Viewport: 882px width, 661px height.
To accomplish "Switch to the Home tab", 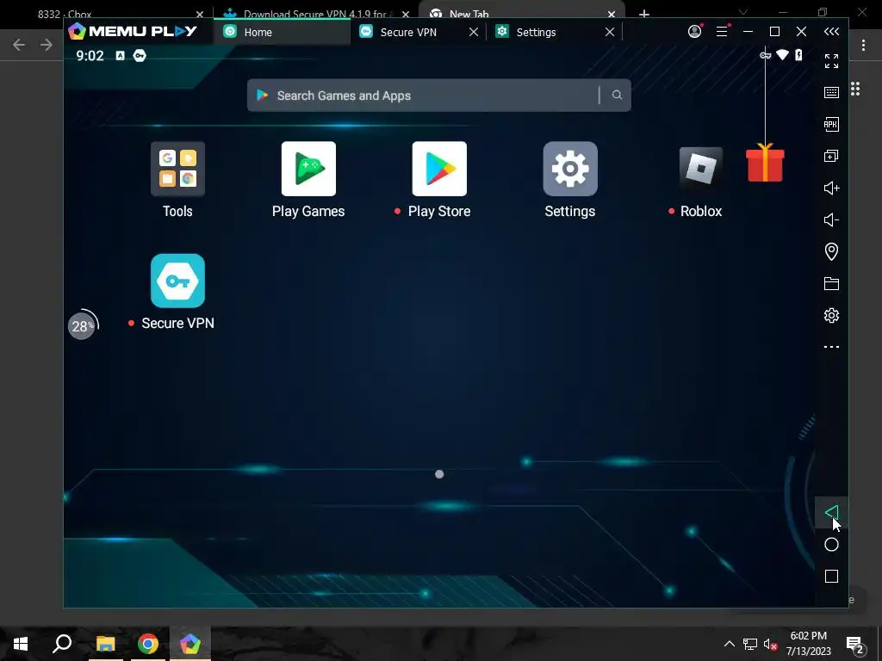I will [x=282, y=32].
